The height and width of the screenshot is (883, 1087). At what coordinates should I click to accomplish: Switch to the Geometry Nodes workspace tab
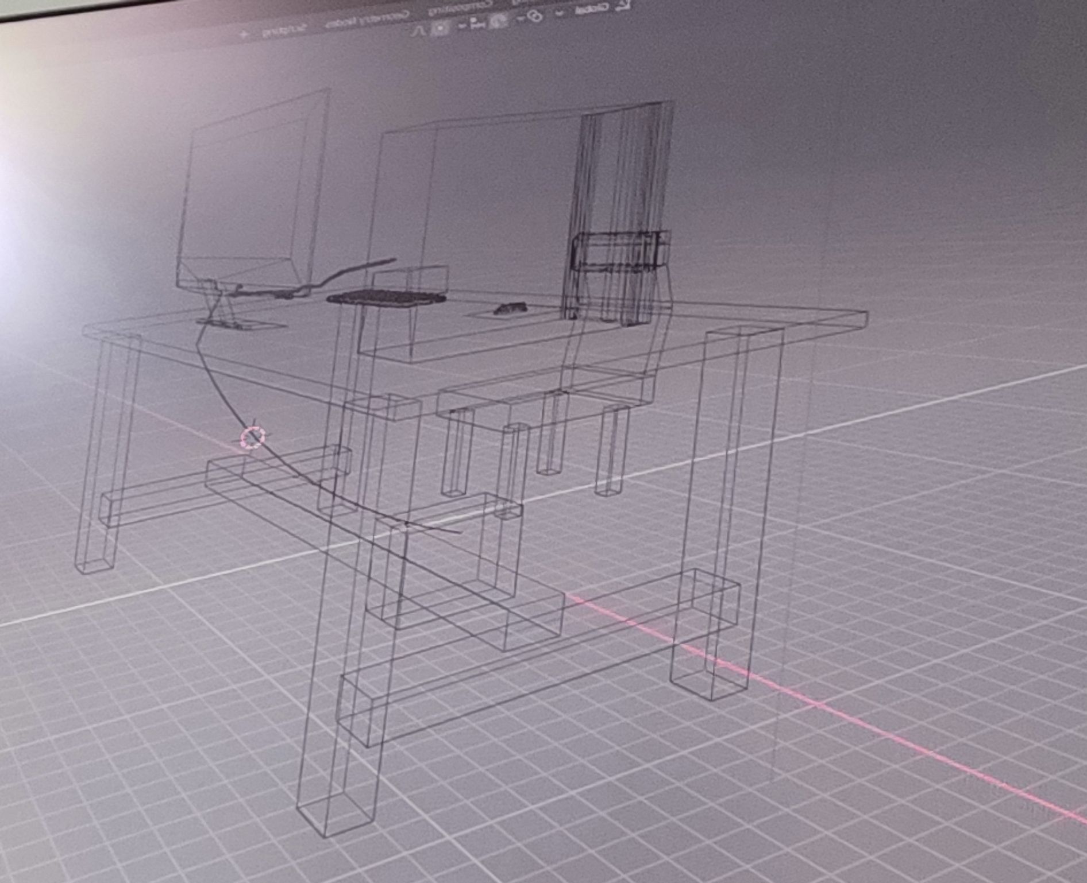tap(367, 18)
